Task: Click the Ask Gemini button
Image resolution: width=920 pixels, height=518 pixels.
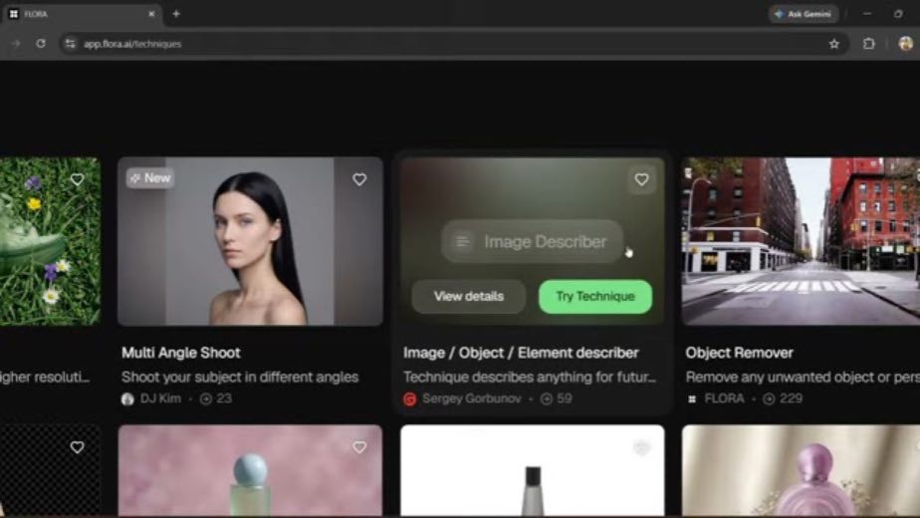Action: click(804, 14)
